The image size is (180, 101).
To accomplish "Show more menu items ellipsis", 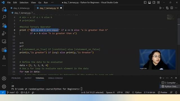I will coord(52,3).
